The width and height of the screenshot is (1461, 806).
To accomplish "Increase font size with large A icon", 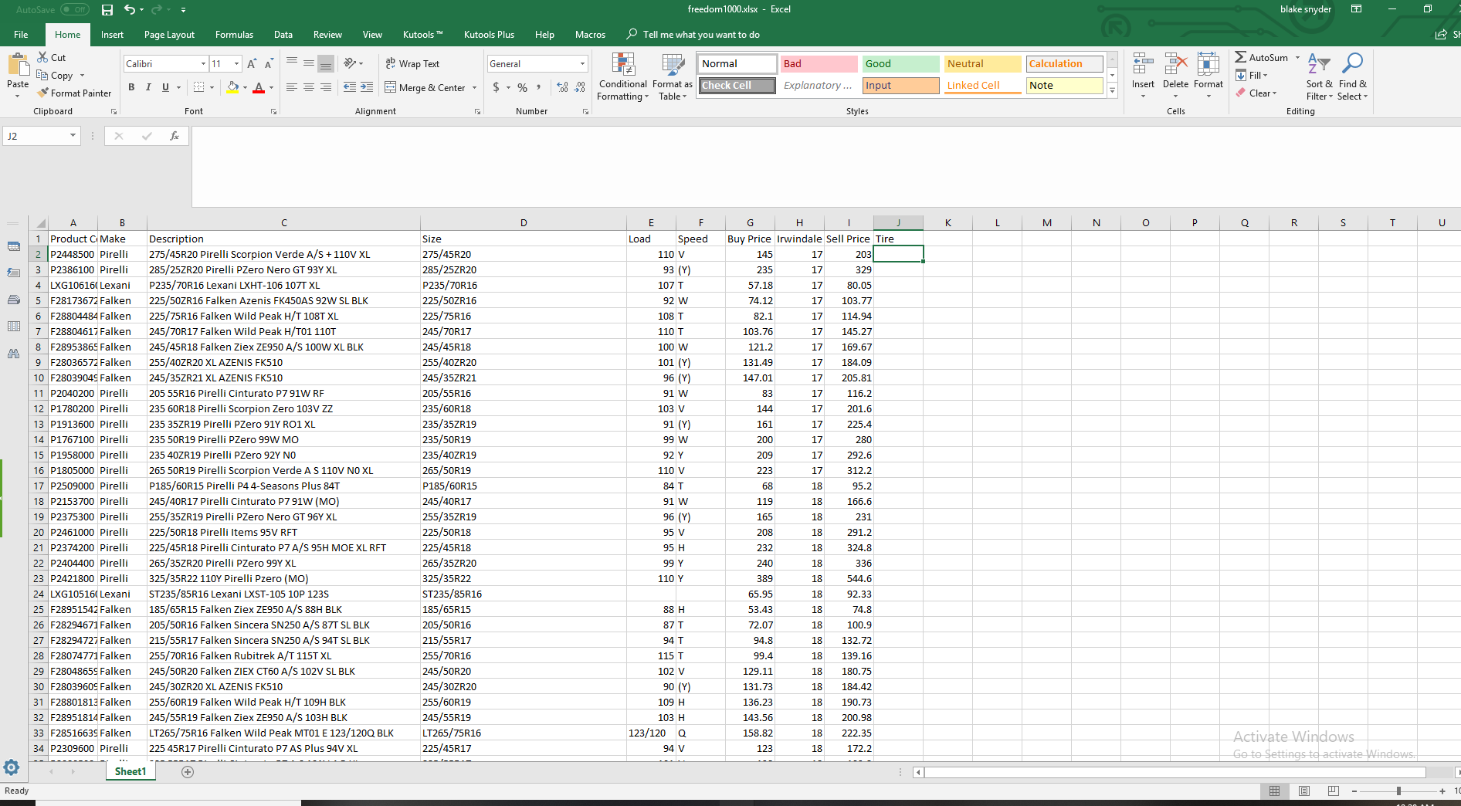I will tap(252, 64).
